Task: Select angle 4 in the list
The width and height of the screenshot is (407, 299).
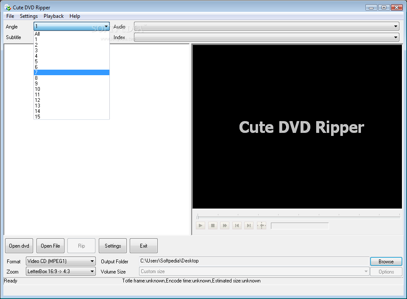Action: (72, 56)
